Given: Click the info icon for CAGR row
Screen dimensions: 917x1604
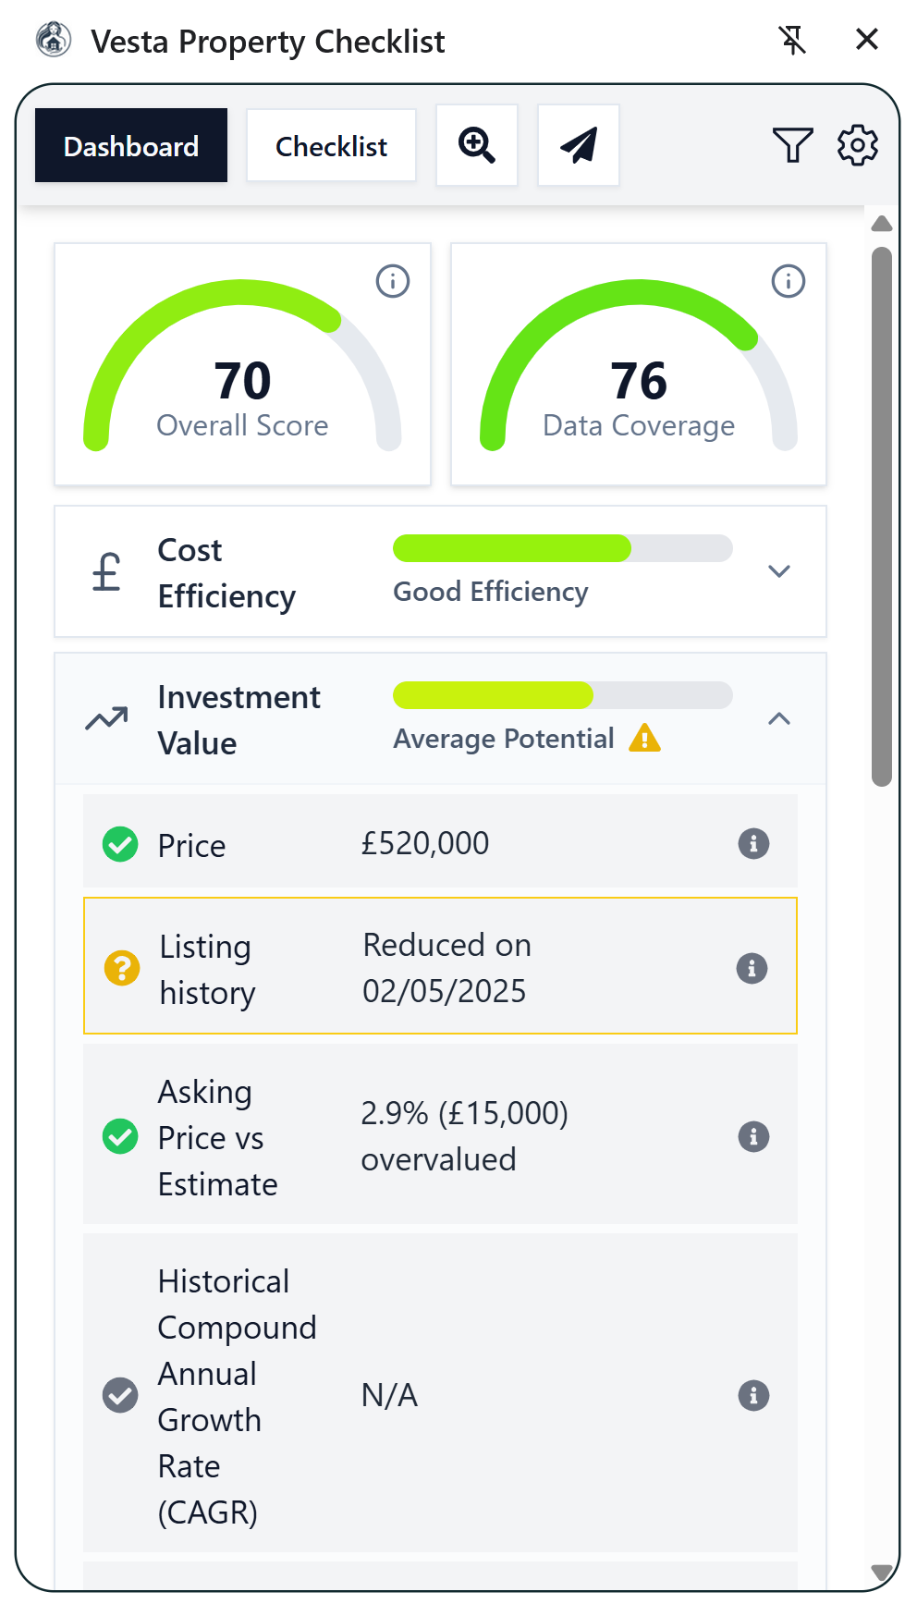Looking at the screenshot, I should [x=753, y=1395].
